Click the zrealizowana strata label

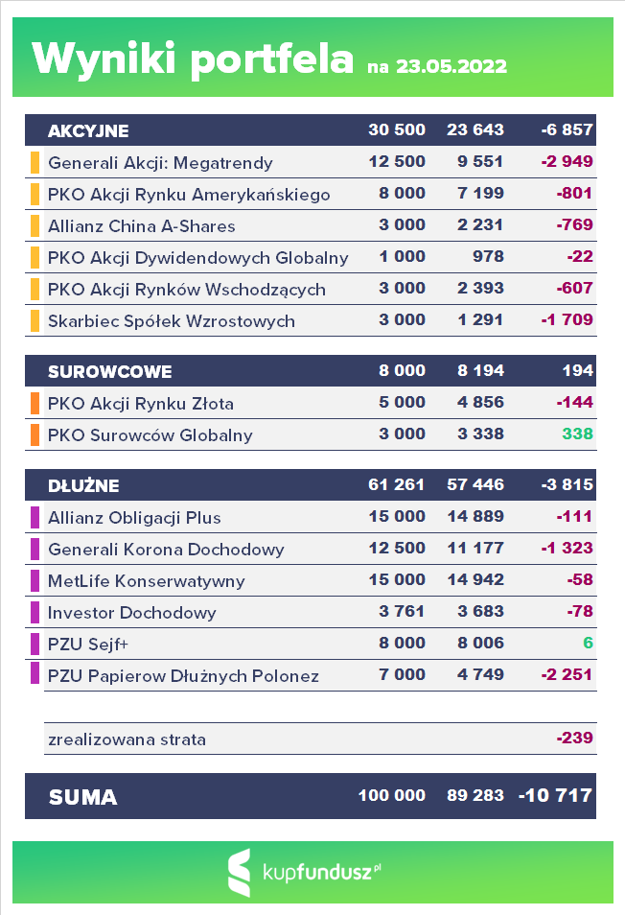(x=127, y=739)
